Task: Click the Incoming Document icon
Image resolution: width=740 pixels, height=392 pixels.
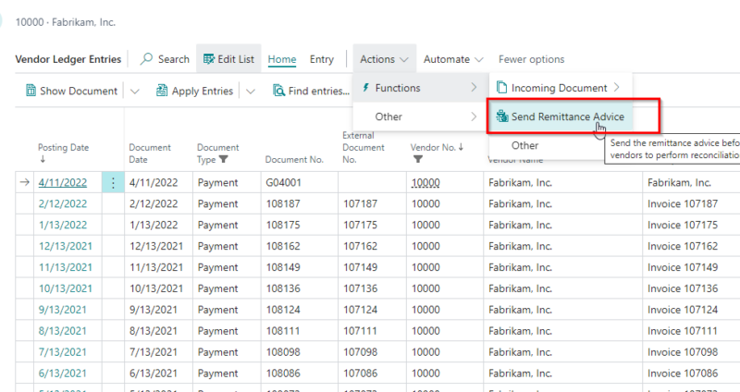Action: [502, 88]
